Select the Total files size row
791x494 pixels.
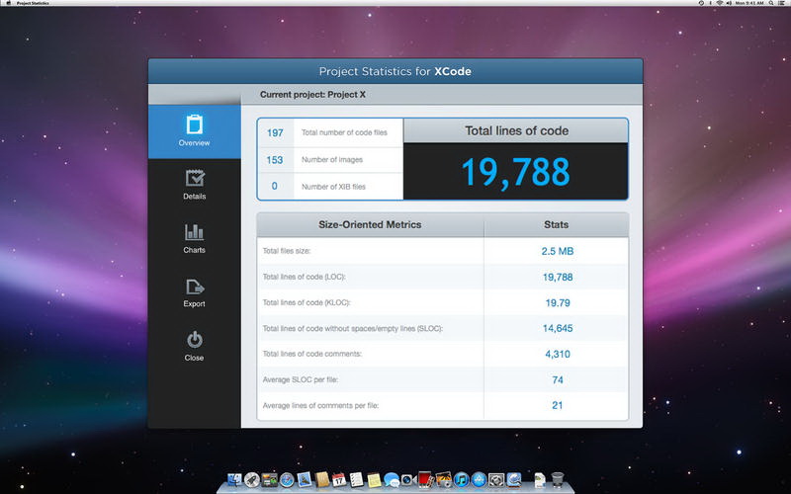(x=442, y=251)
